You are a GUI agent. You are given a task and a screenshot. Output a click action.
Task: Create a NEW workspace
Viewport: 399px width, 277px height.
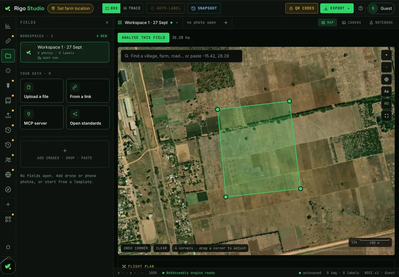102,36
